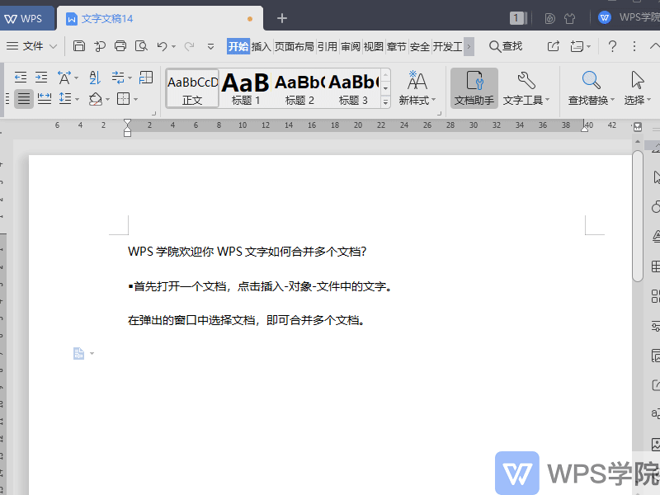Open the New Style (新样式) tool
This screenshot has height=495, width=660.
pos(415,88)
